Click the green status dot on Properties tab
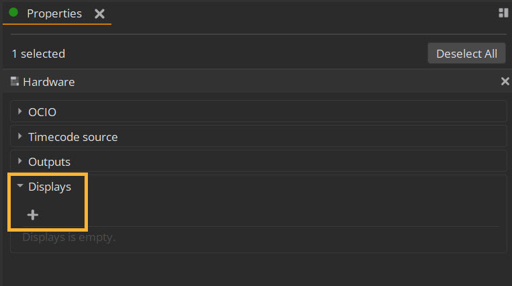The image size is (512, 286). pyautogui.click(x=13, y=13)
